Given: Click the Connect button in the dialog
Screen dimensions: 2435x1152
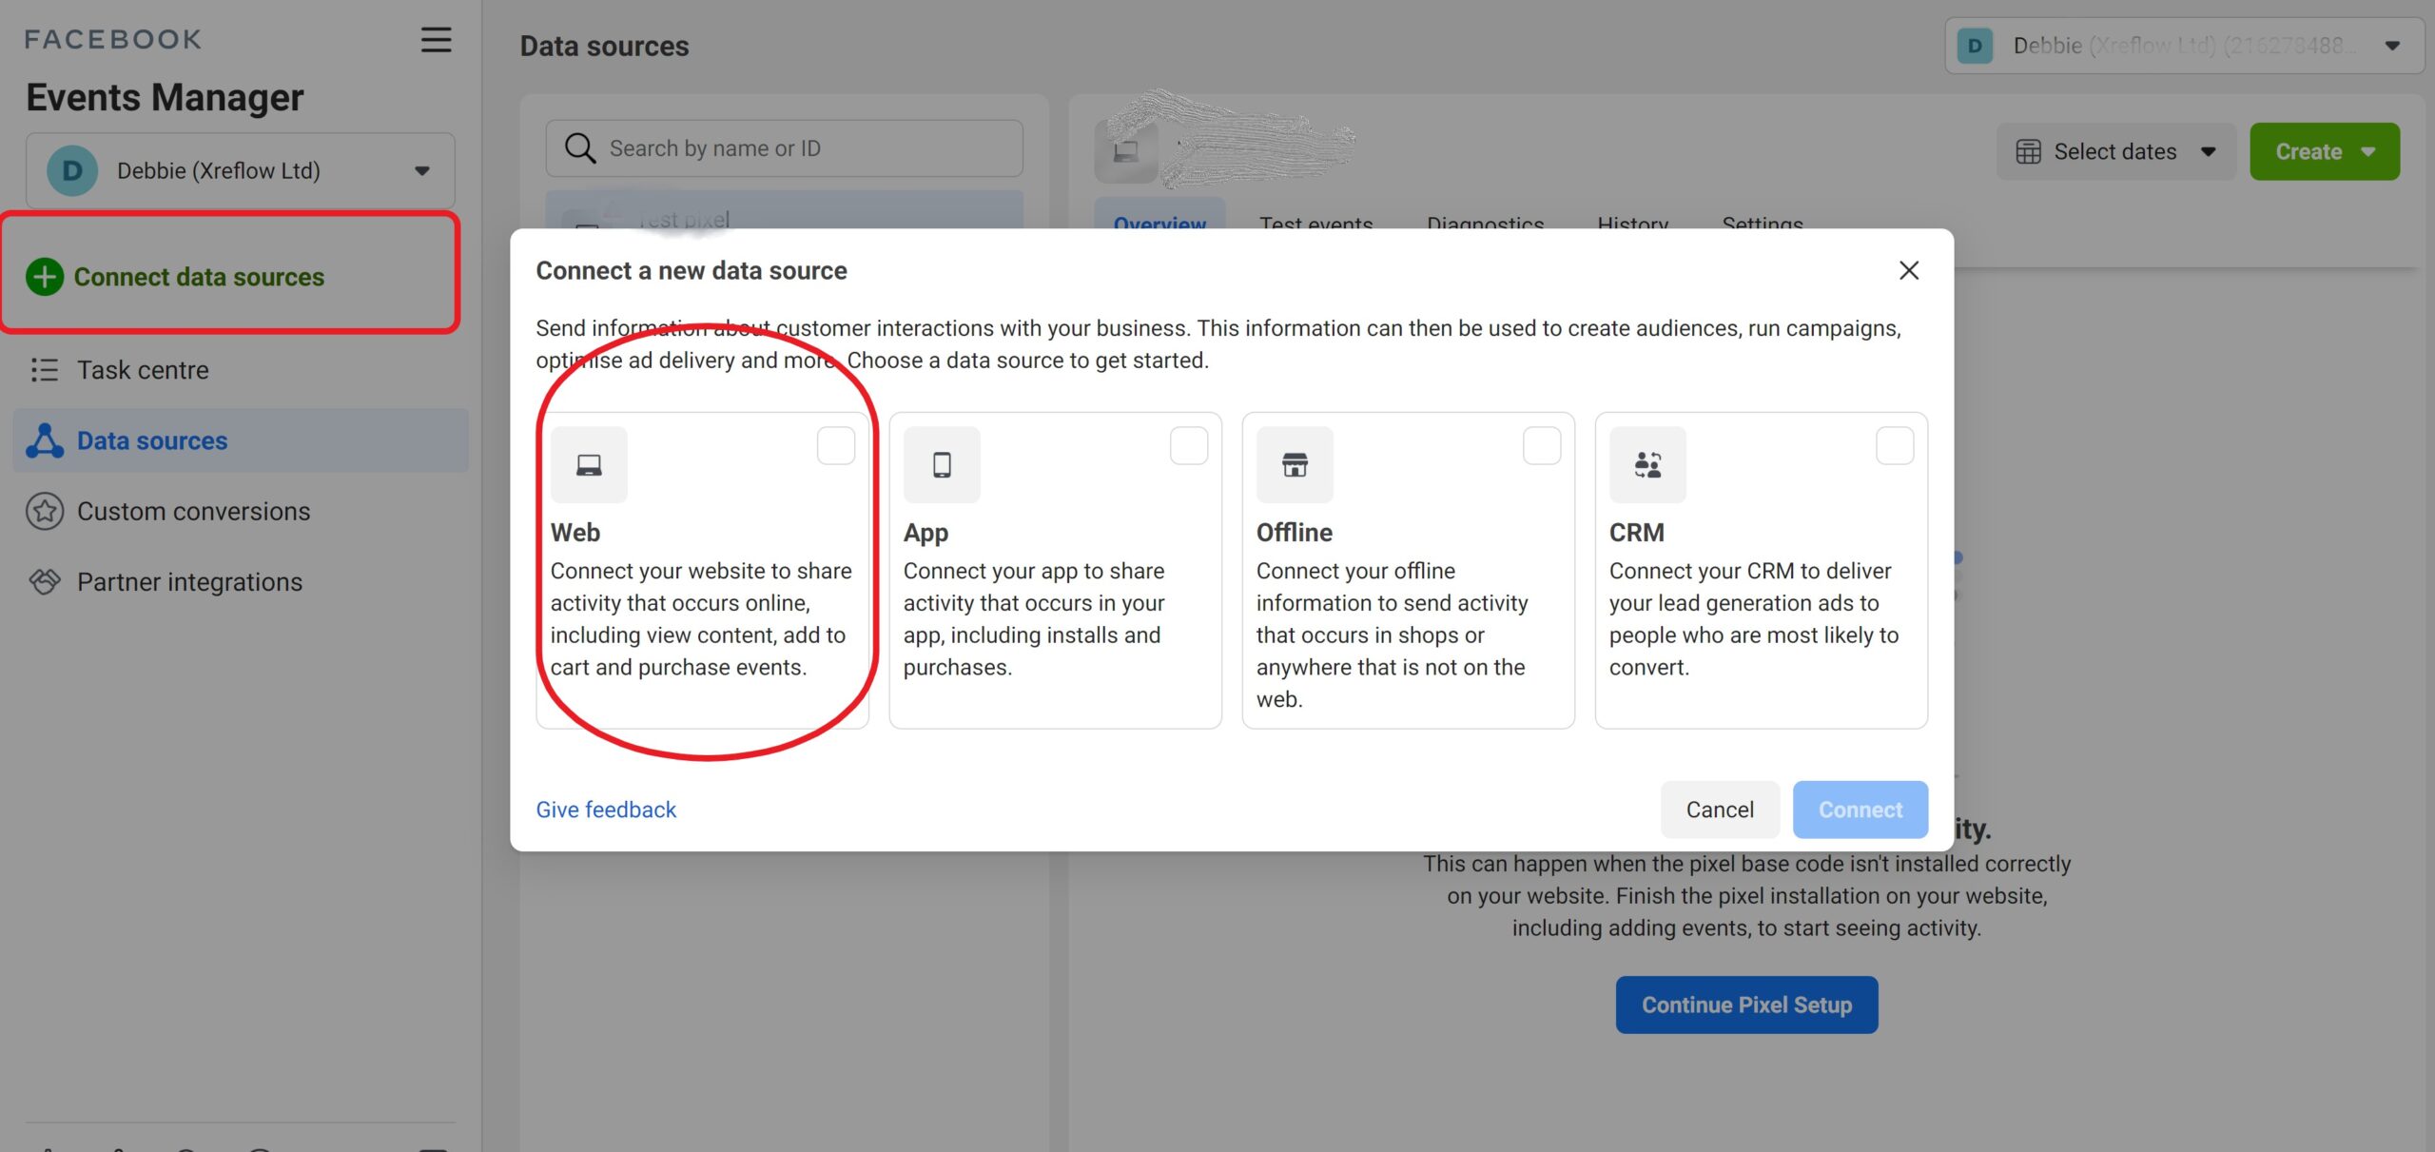Looking at the screenshot, I should click(1860, 810).
